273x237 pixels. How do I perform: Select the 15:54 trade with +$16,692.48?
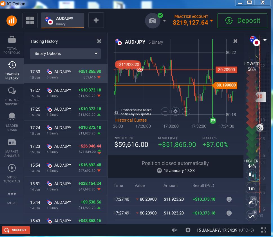tap(66, 168)
